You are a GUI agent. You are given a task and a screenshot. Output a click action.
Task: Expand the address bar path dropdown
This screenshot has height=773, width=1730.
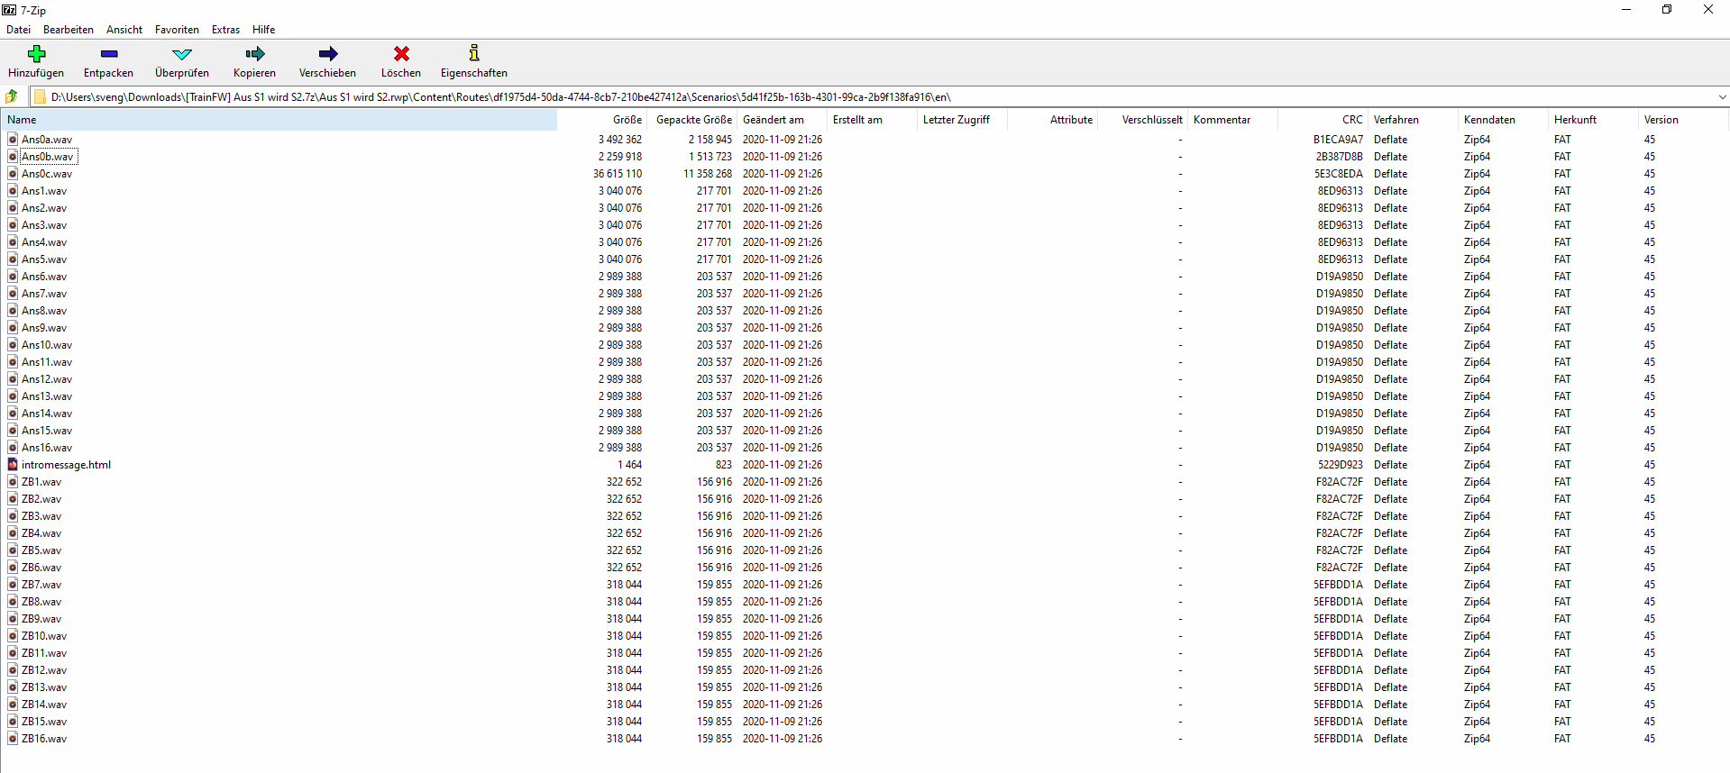(1721, 97)
